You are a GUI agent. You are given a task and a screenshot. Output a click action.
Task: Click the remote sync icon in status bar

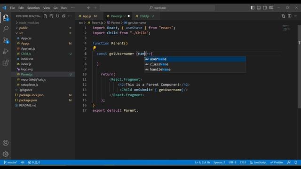[x=23, y=162]
